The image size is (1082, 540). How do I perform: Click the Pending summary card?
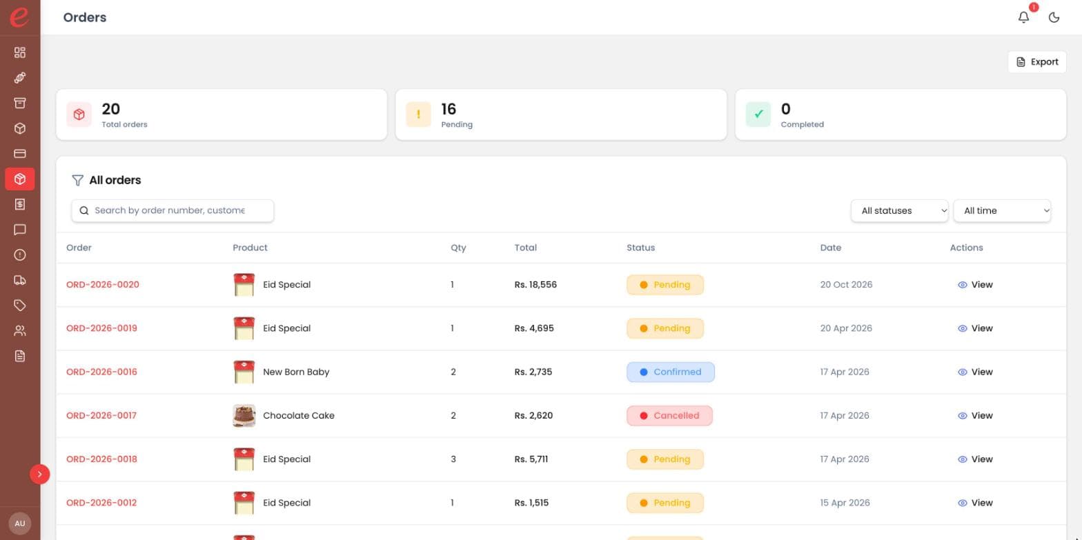point(561,114)
